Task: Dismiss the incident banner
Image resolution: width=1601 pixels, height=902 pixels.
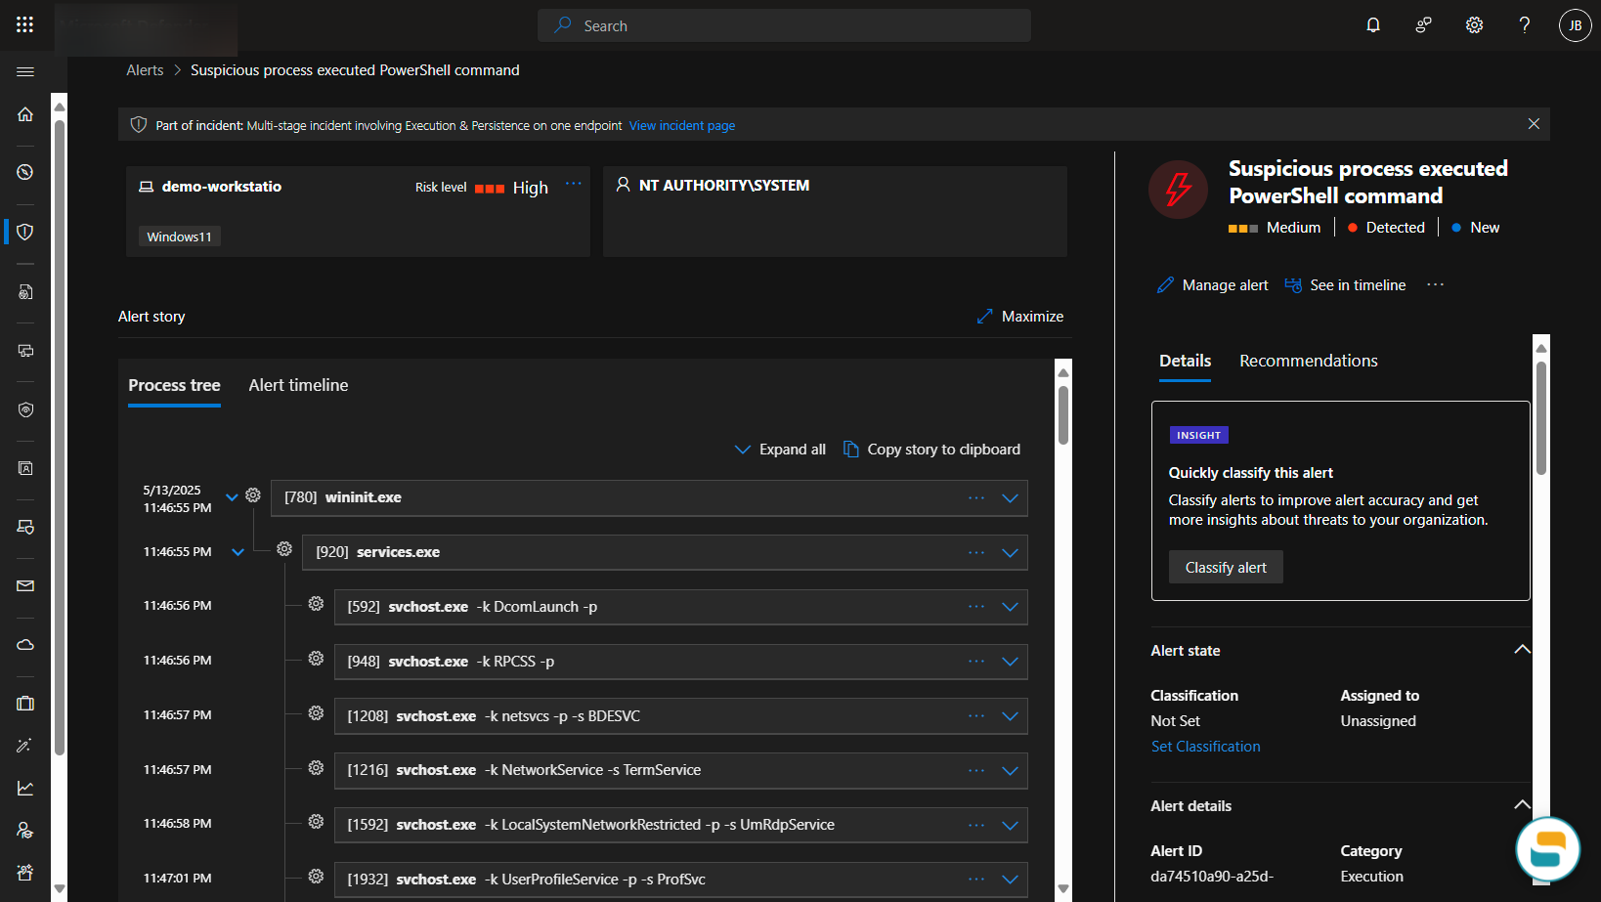Action: [1534, 124]
